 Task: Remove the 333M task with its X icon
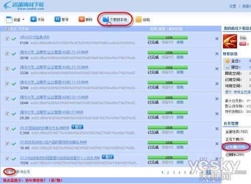coord(217,69)
